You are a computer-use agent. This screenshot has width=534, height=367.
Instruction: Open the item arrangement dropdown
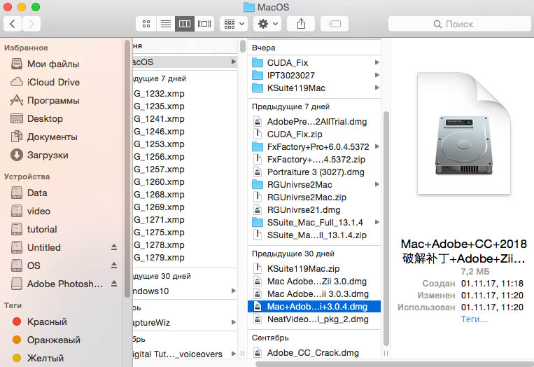point(234,24)
